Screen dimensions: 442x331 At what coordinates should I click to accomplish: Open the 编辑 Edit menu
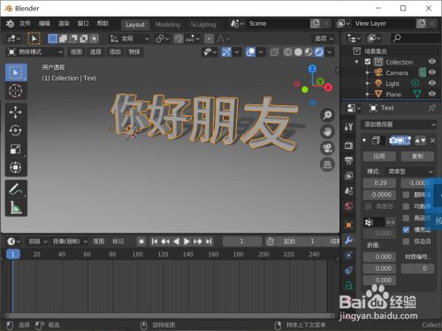click(44, 24)
